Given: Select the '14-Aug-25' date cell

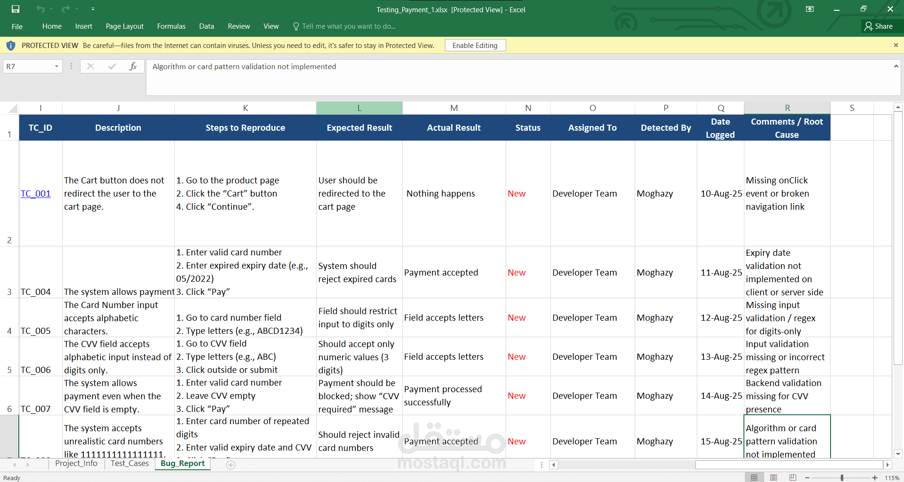Looking at the screenshot, I should coord(720,395).
